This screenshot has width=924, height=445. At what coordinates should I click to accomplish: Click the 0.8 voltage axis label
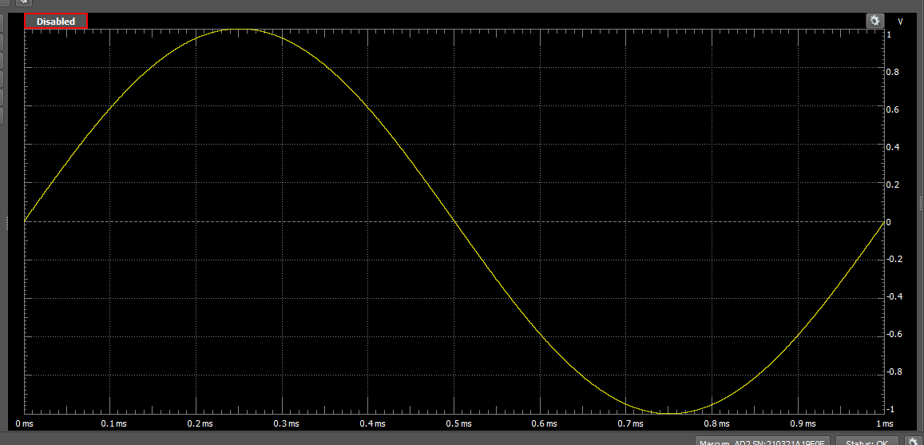click(x=893, y=72)
